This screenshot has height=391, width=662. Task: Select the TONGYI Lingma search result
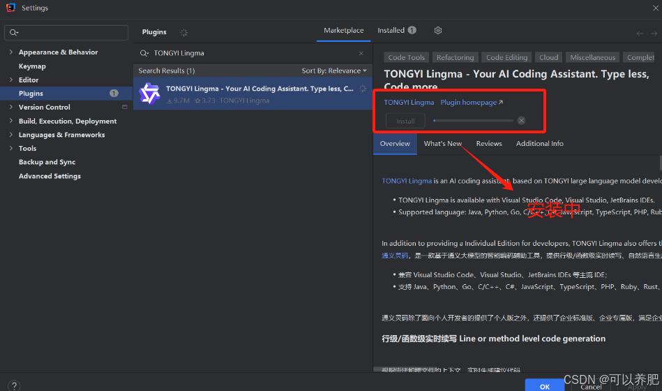pos(253,94)
